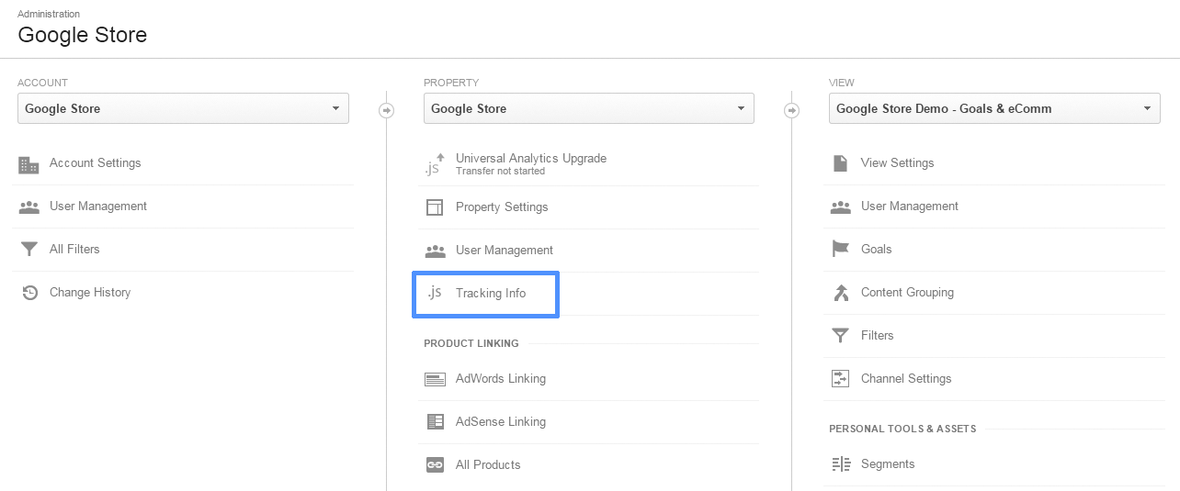
Task: Click the AdWords Linking icon
Action: [x=435, y=379]
